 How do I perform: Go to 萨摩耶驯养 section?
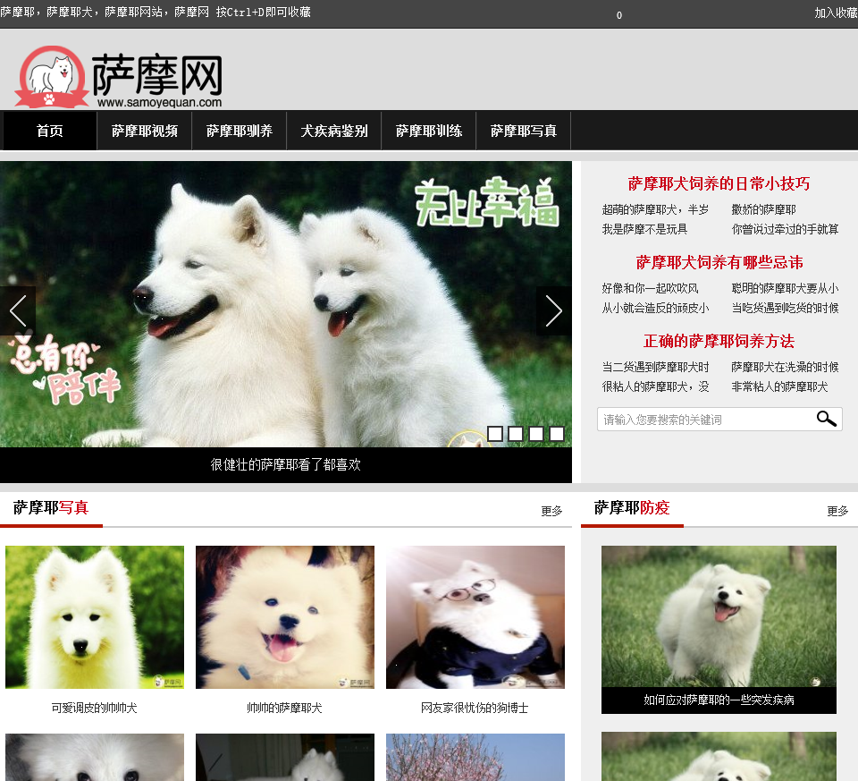point(240,131)
